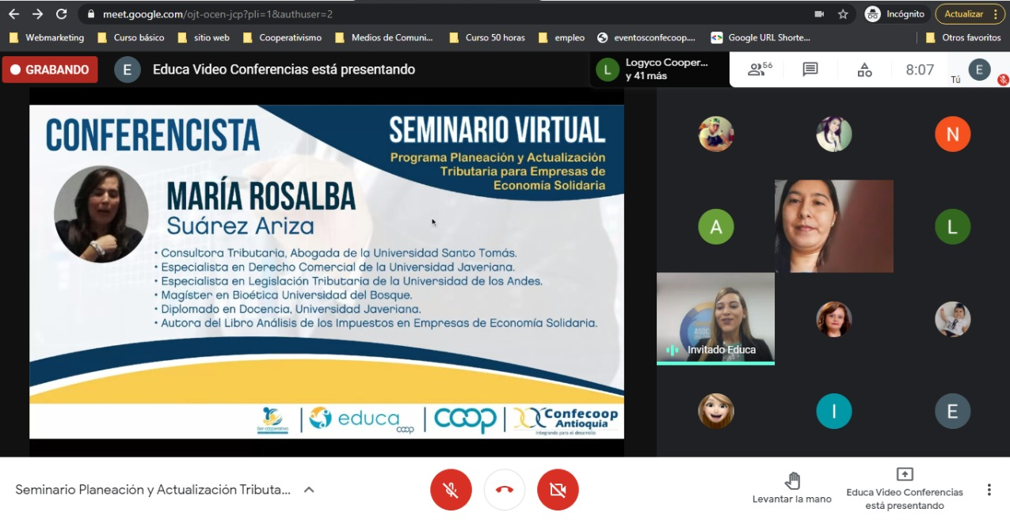Click the present-screen icon above Educa Video Conferencias
Viewport: 1010px width, 520px height.
pos(904,474)
